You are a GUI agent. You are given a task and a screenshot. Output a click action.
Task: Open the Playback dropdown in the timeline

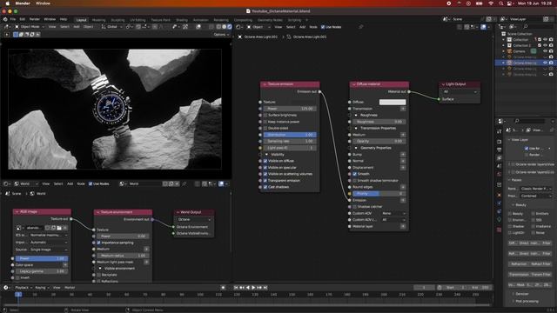pyautogui.click(x=23, y=288)
